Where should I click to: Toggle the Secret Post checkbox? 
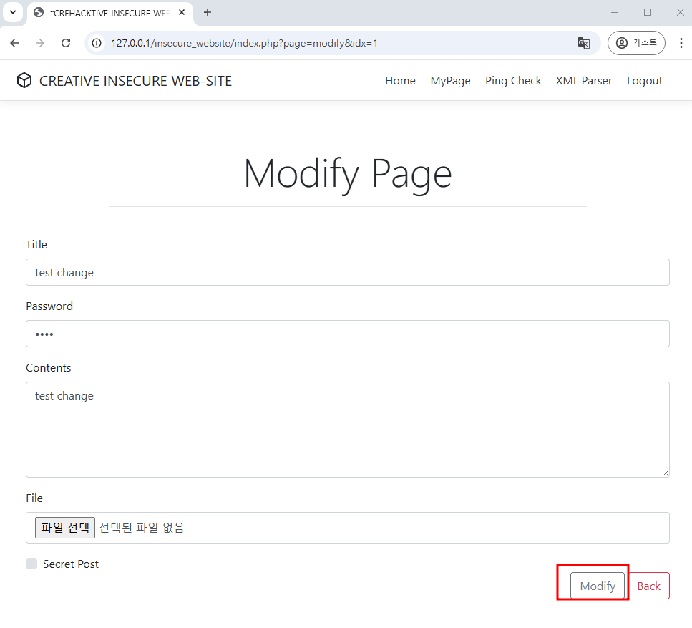tap(31, 564)
